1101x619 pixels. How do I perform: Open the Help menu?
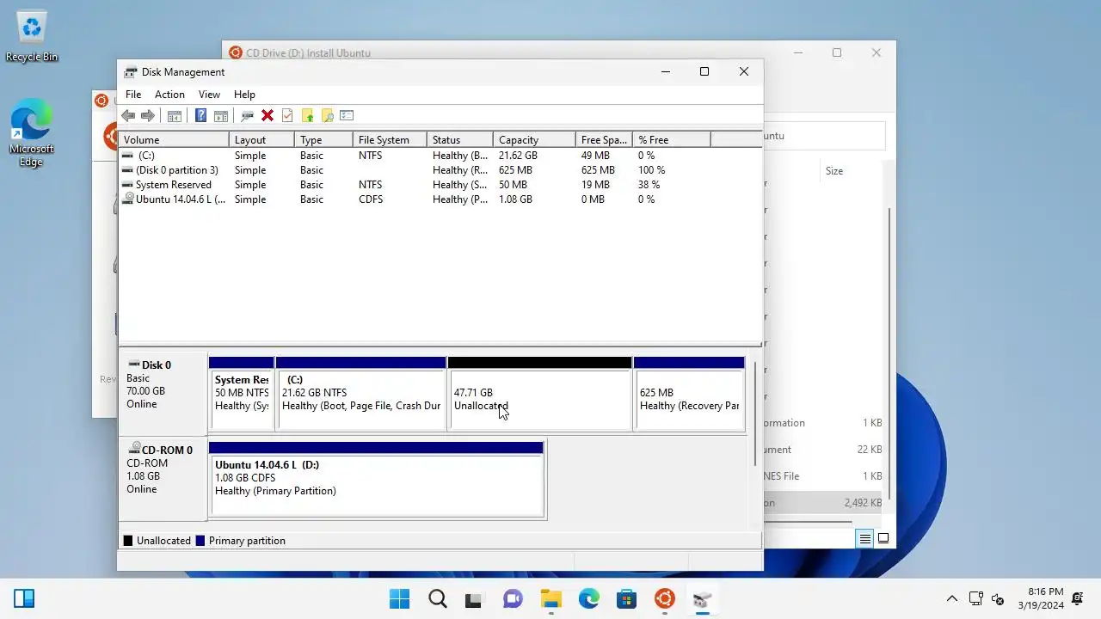244,94
